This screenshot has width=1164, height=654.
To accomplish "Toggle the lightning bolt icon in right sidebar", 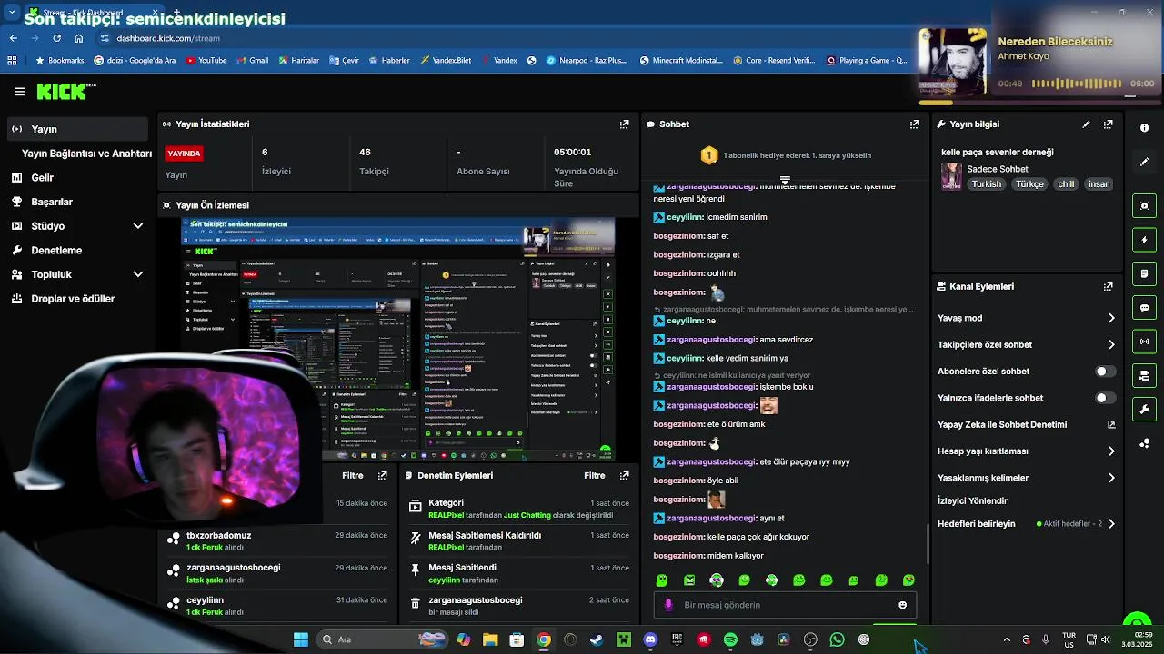I will 1144,240.
